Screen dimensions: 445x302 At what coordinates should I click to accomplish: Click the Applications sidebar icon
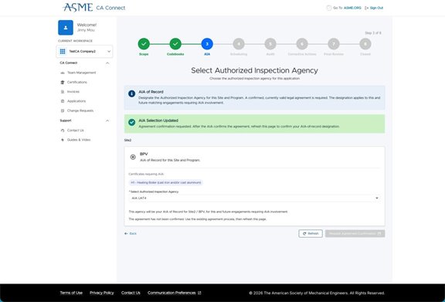pos(63,101)
